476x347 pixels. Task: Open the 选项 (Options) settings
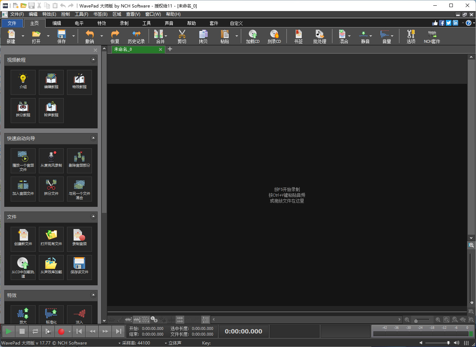tap(411, 36)
